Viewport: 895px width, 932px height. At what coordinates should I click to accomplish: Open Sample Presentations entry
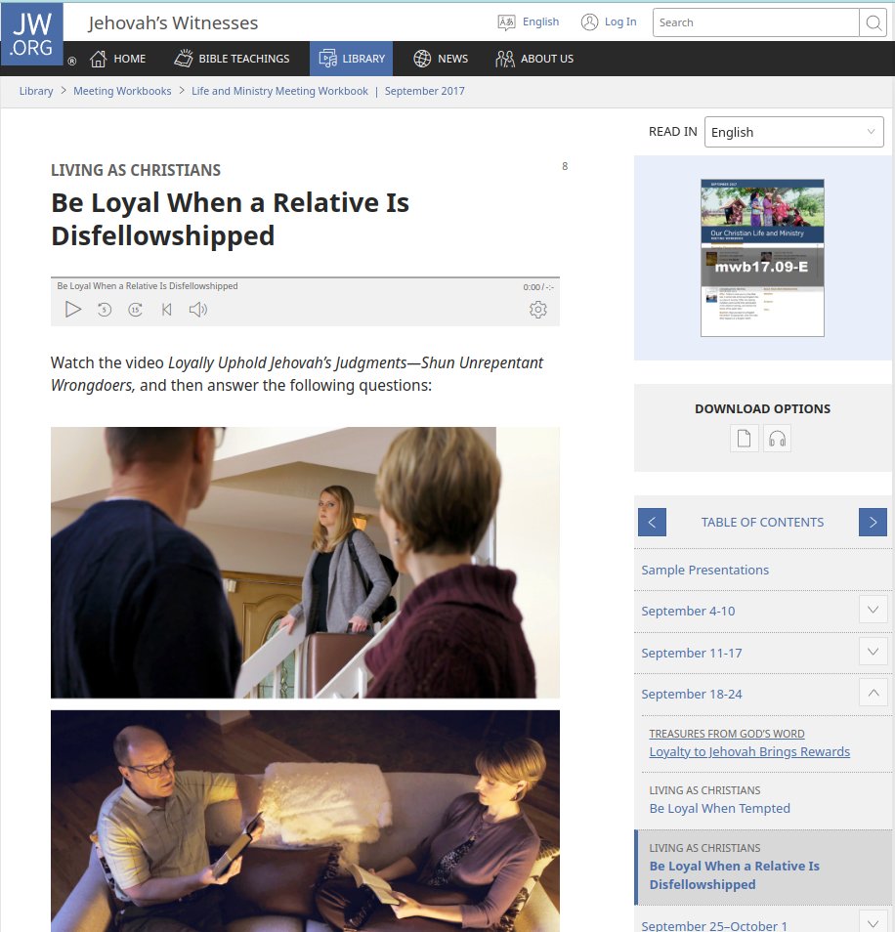pyautogui.click(x=704, y=570)
